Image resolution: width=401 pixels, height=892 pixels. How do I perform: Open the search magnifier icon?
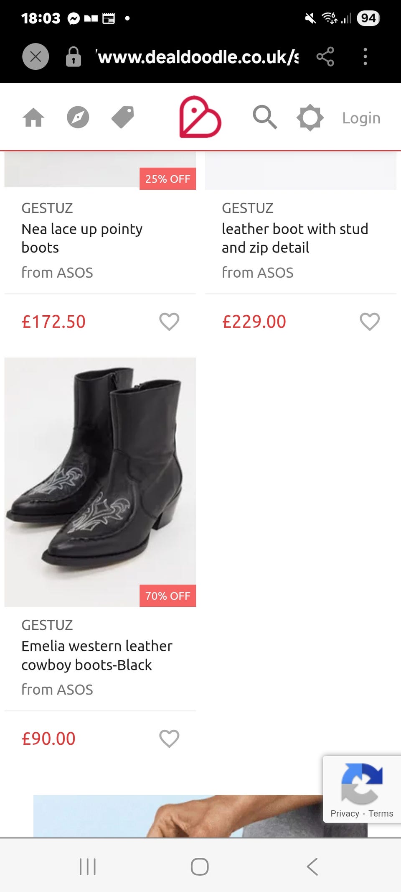[265, 118]
